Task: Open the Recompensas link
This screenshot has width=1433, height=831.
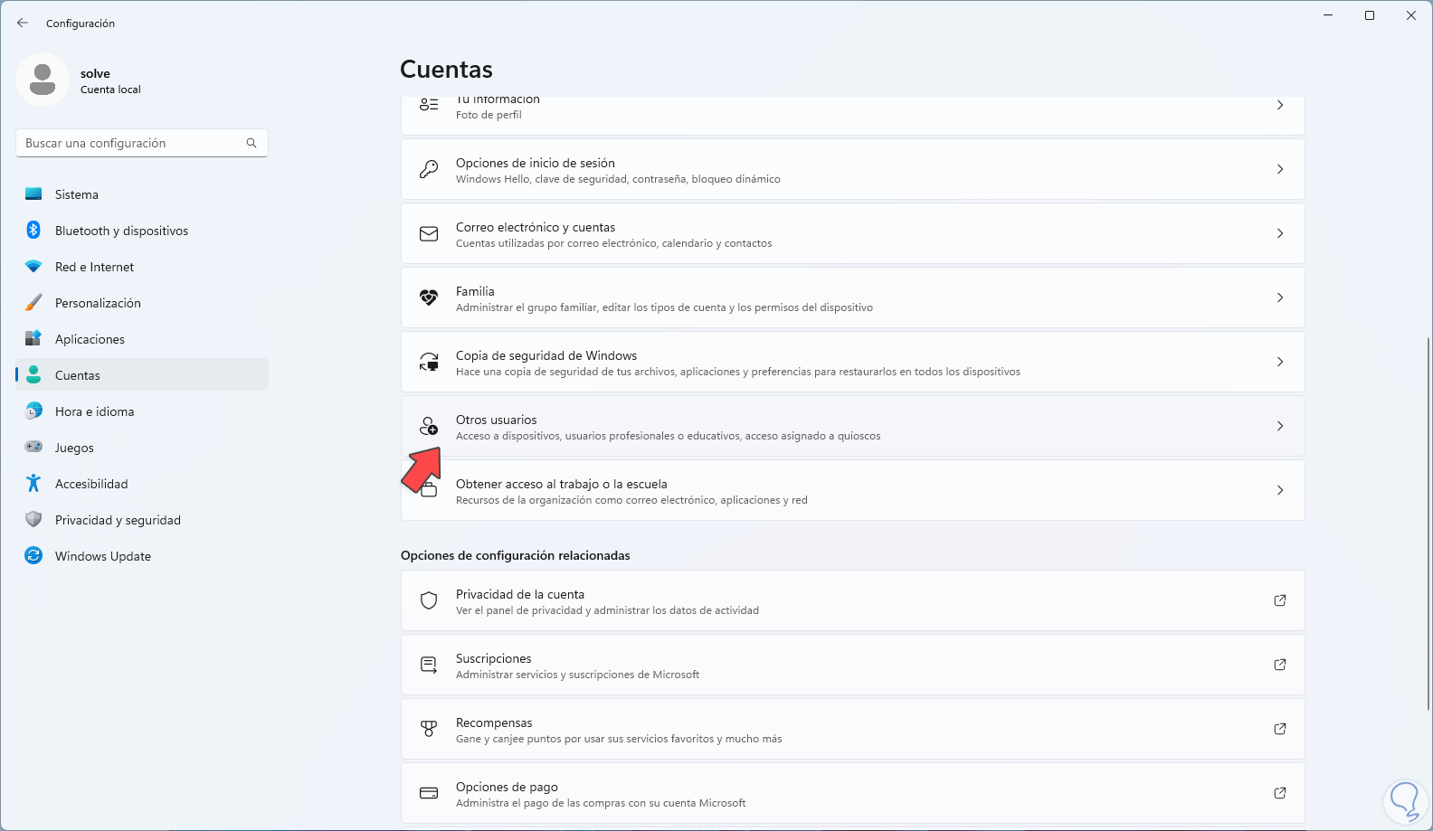Action: coord(494,723)
